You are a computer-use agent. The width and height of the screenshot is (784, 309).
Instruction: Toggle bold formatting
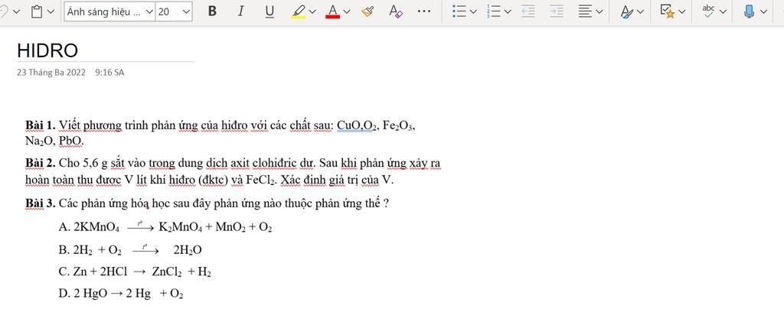point(212,11)
